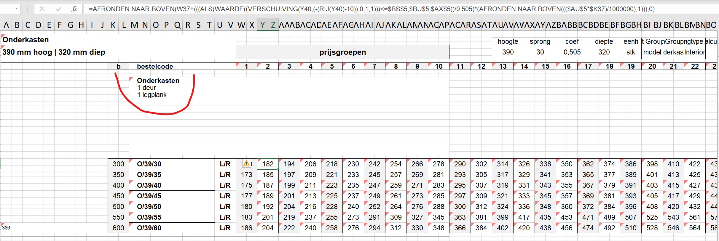Viewport: 719px width, 241px height.
Task: Select the active cell showing 182
Action: click(268, 164)
